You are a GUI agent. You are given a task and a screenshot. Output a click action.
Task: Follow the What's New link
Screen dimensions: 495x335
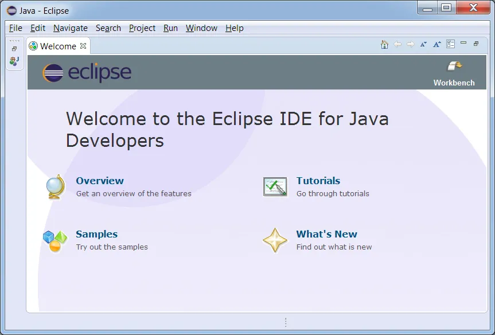pos(327,234)
